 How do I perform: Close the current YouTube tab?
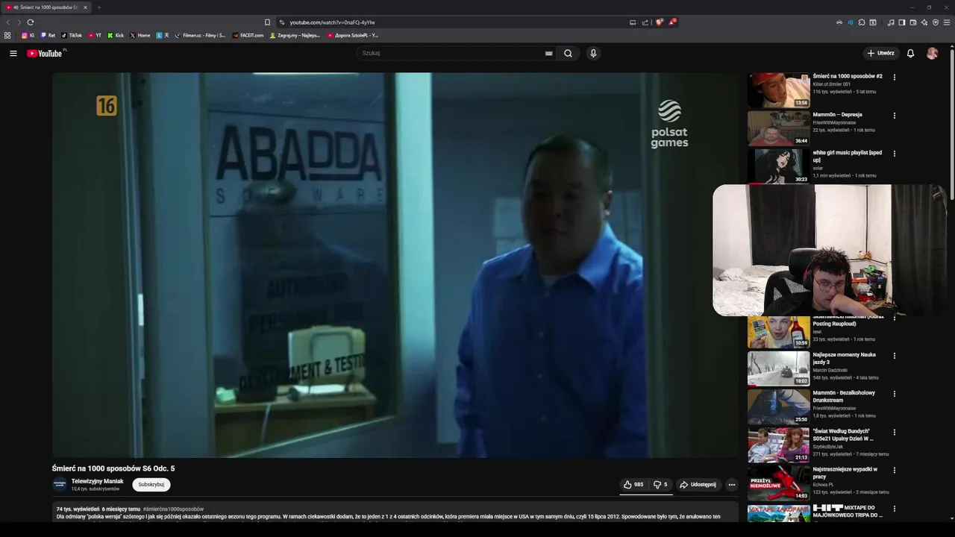[x=85, y=7]
